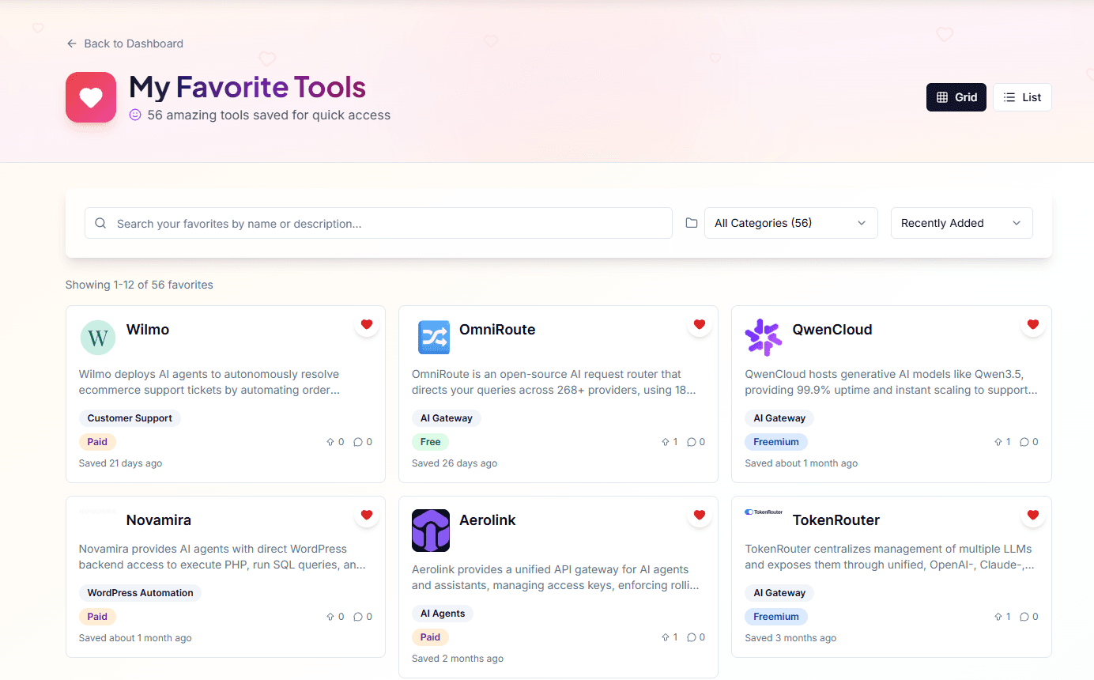Open the Recently Added sort dropdown

click(x=961, y=223)
